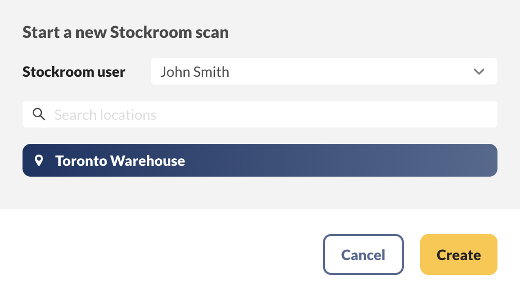The height and width of the screenshot is (299, 520).
Task: Click the dialog title Start a new Stockroom scan
Action: [125, 32]
